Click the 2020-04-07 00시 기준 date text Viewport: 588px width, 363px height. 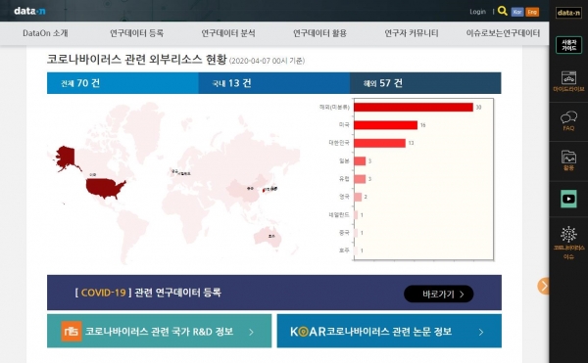point(267,61)
